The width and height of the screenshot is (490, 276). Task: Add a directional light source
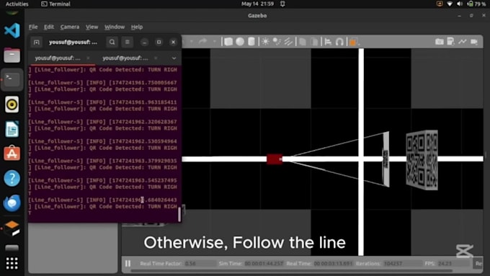coord(288,42)
